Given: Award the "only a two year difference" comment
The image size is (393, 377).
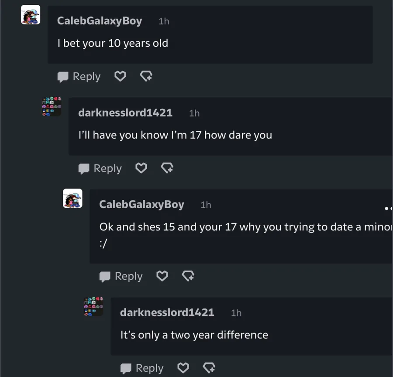Looking at the screenshot, I should point(209,368).
